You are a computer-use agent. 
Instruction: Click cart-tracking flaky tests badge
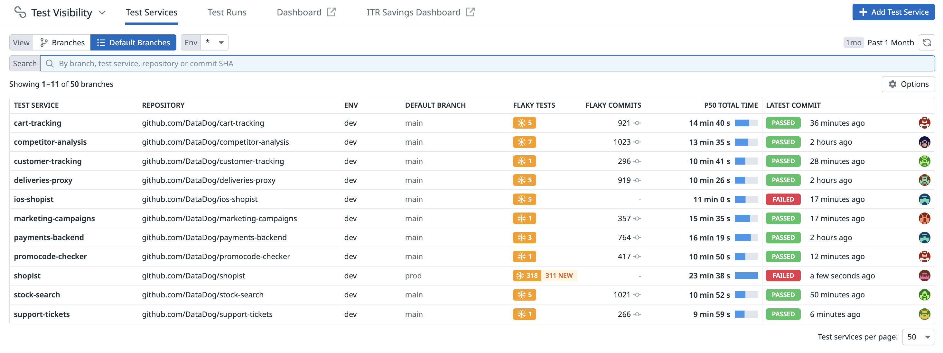(524, 123)
